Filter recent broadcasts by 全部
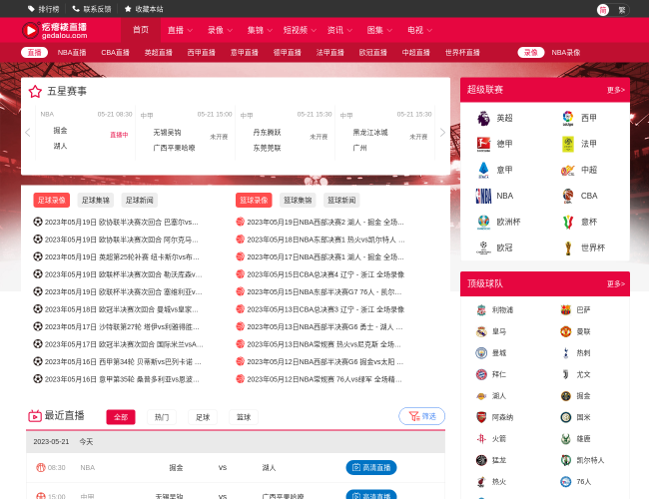649x499 pixels. click(x=121, y=416)
